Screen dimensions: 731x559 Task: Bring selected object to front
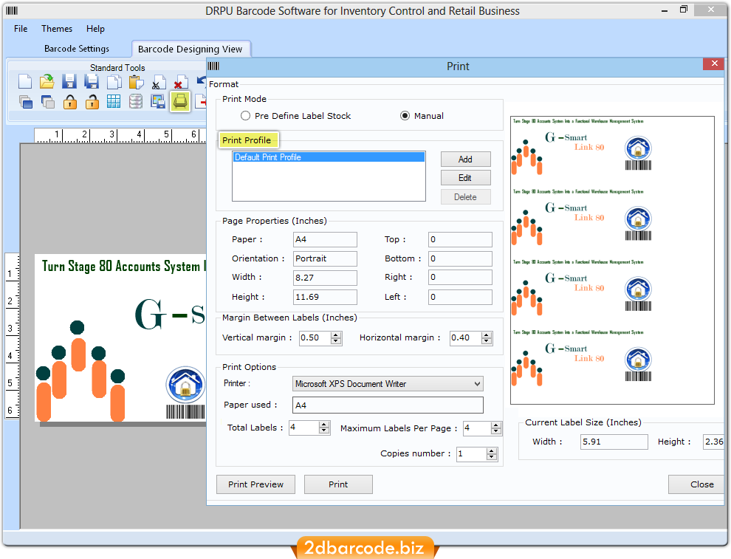tap(26, 101)
